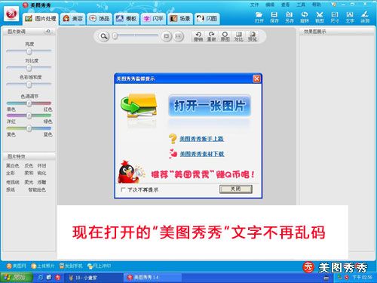
Task: Click the 青色-红色 hue slider handle
Action: pyautogui.click(x=29, y=103)
